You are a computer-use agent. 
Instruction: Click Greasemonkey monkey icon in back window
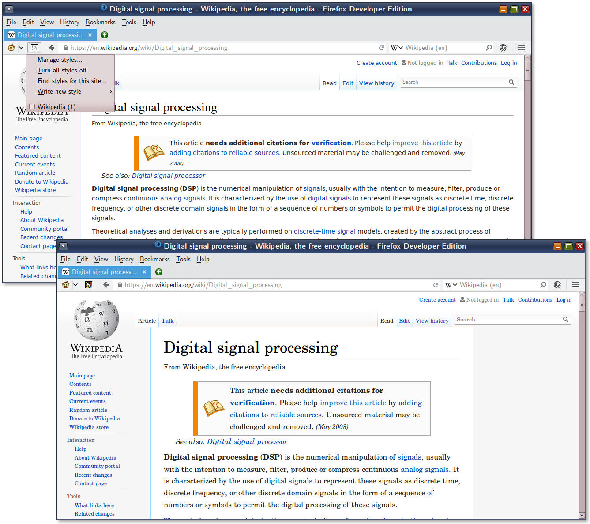click(x=11, y=48)
